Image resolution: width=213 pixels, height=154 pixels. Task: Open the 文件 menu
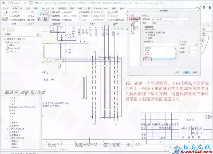pyautogui.click(x=5, y=8)
